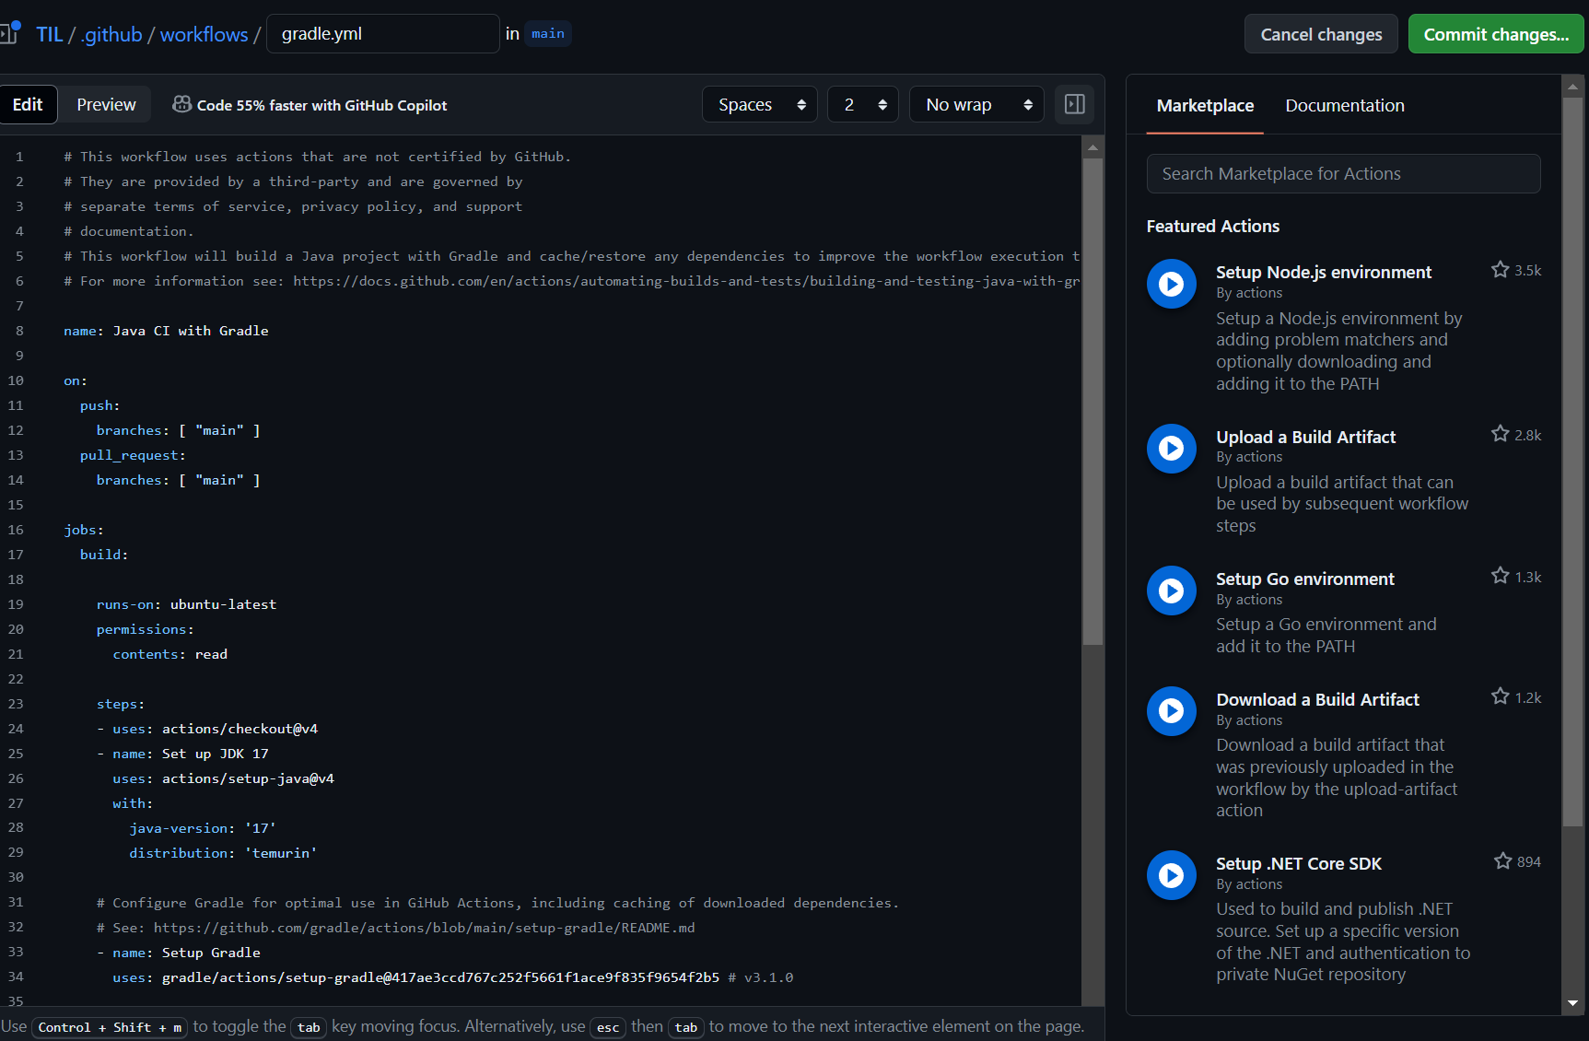Open the workflows folder breadcrumb link
The height and width of the screenshot is (1041, 1589).
coord(204,34)
